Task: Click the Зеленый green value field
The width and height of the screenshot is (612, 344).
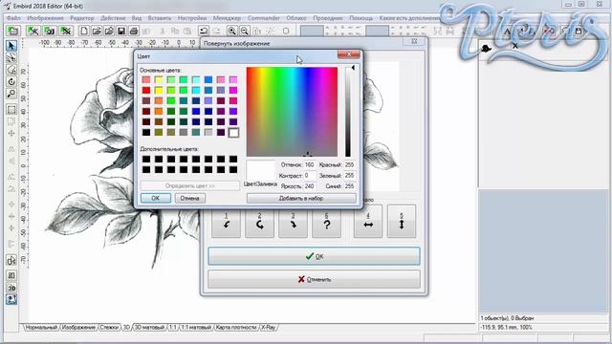Action: pos(350,176)
